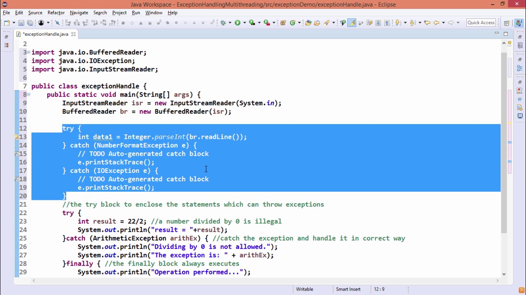Click the Run Last Tool (external tools) icon
The width and height of the screenshot is (526, 295).
[x=267, y=23]
